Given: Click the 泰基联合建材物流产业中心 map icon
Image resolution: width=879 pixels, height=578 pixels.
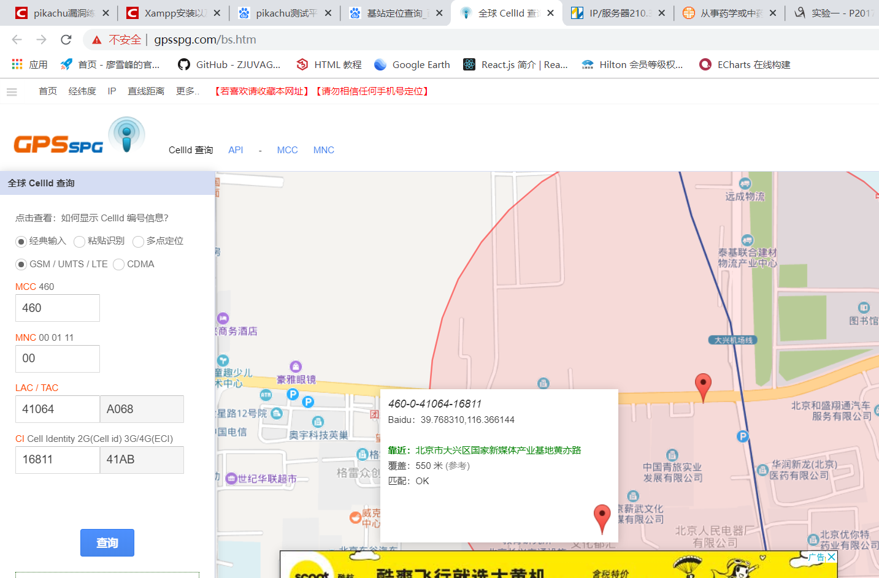Looking at the screenshot, I should pyautogui.click(x=747, y=240).
